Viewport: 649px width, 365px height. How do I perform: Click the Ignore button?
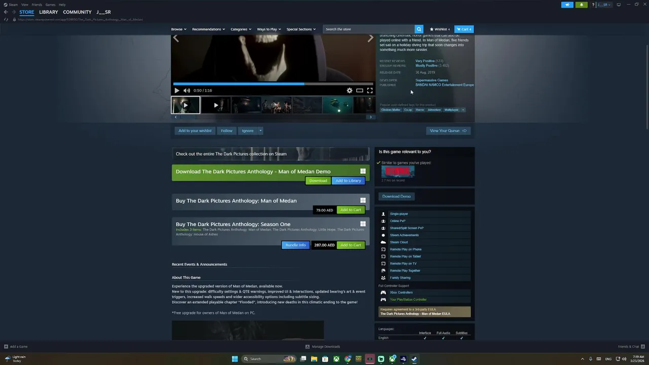point(247,131)
